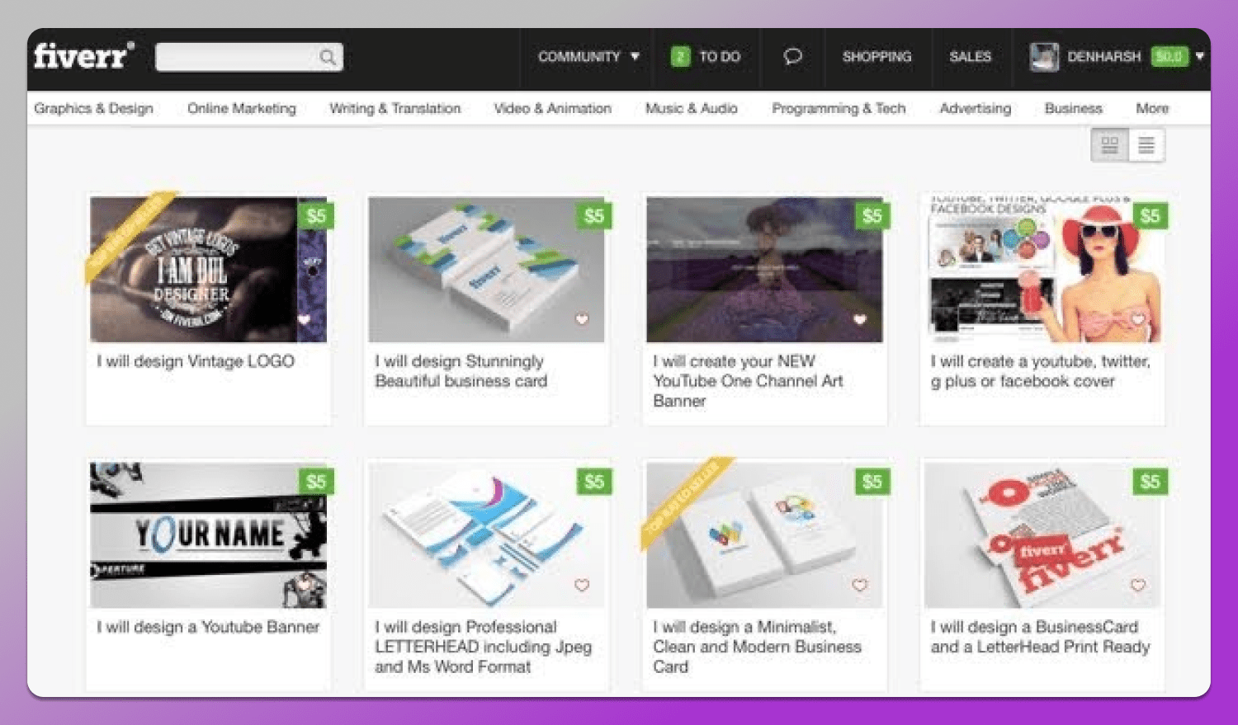Go to the Sales page
This screenshot has width=1238, height=725.
tap(970, 57)
